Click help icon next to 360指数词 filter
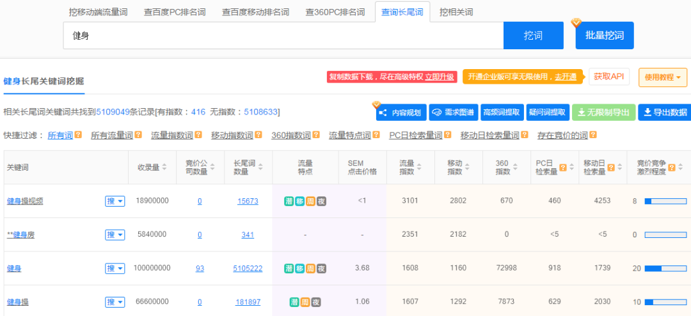 coord(316,134)
